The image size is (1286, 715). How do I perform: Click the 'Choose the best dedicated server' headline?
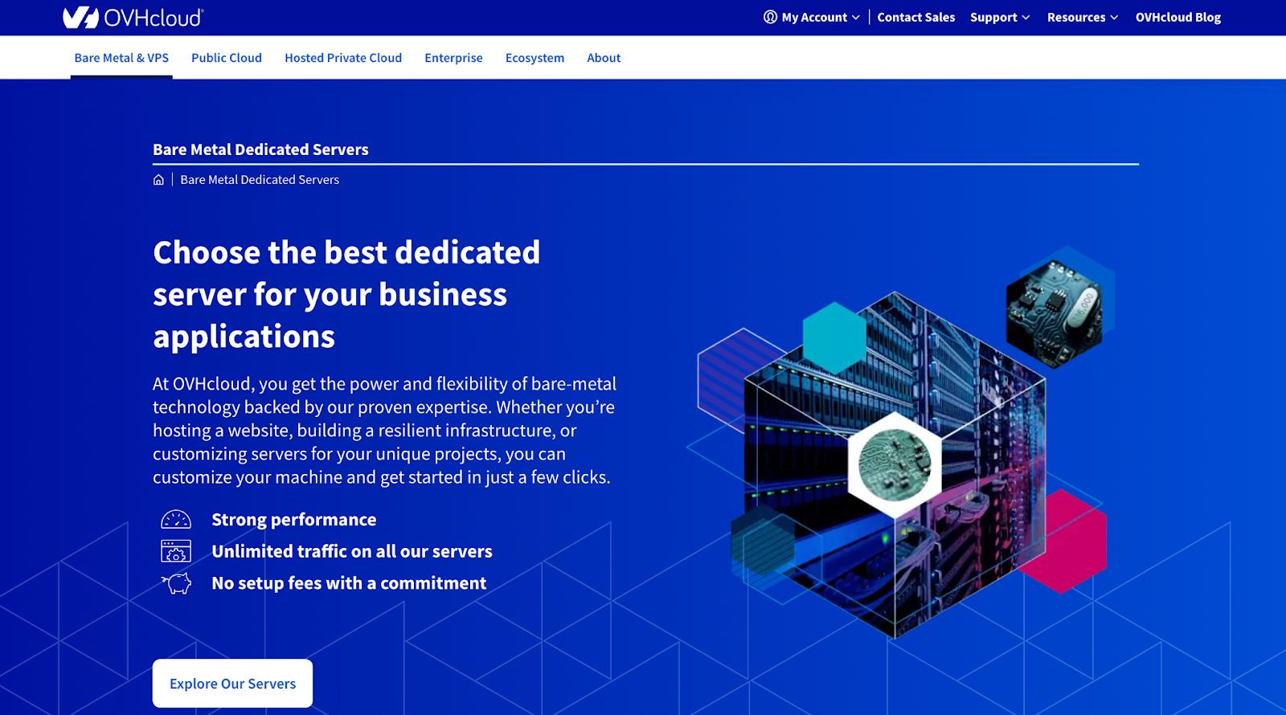point(346,294)
